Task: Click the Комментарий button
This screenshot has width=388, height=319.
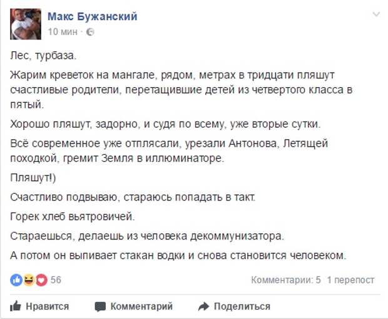Action: coord(134,306)
